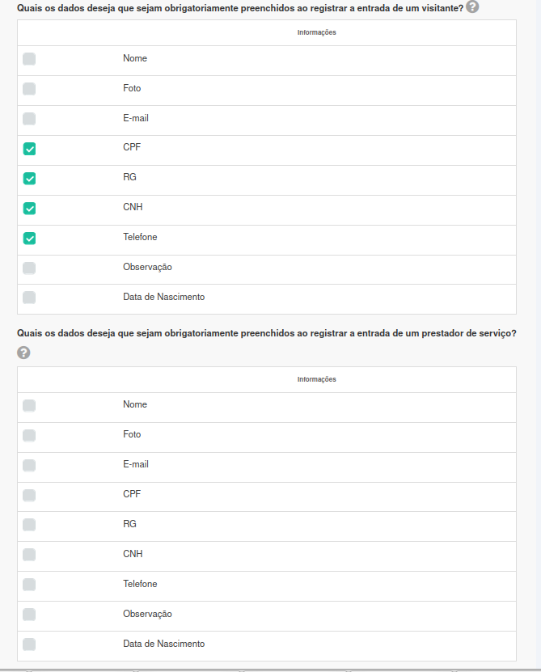Disable CNH checkbox for visitor
The height and width of the screenshot is (672, 541).
coord(29,209)
